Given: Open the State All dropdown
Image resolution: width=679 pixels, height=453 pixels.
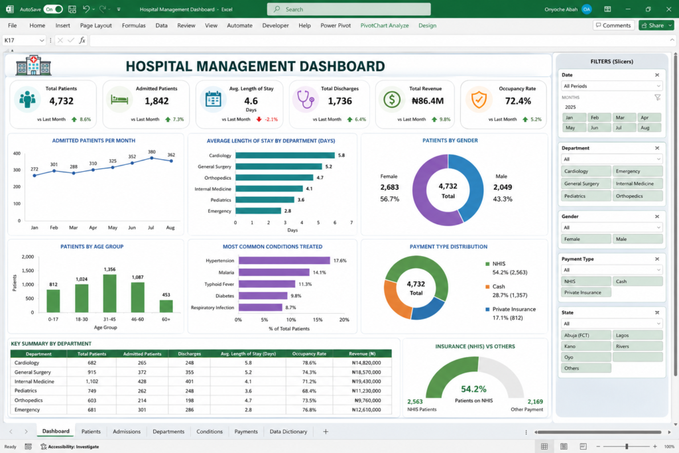Looking at the screenshot, I should (x=611, y=324).
